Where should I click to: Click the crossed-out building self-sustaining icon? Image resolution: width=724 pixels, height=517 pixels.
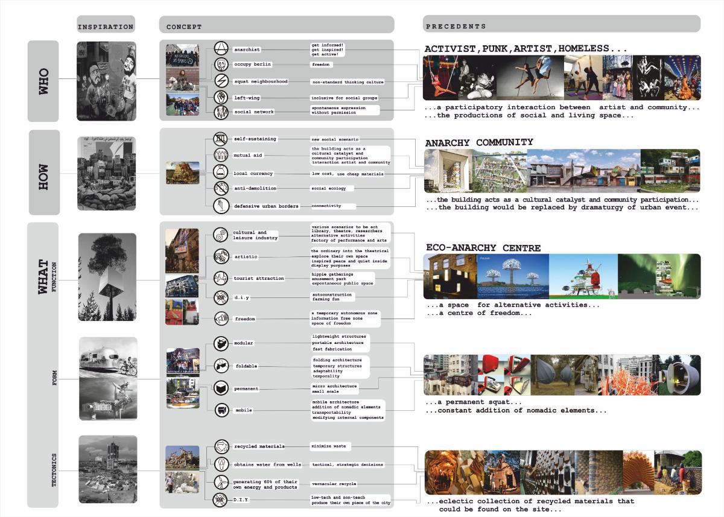point(221,140)
